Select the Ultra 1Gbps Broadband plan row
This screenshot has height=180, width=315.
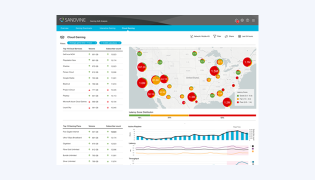tap(92, 137)
